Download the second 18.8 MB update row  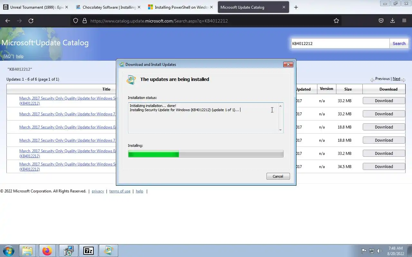384,140
